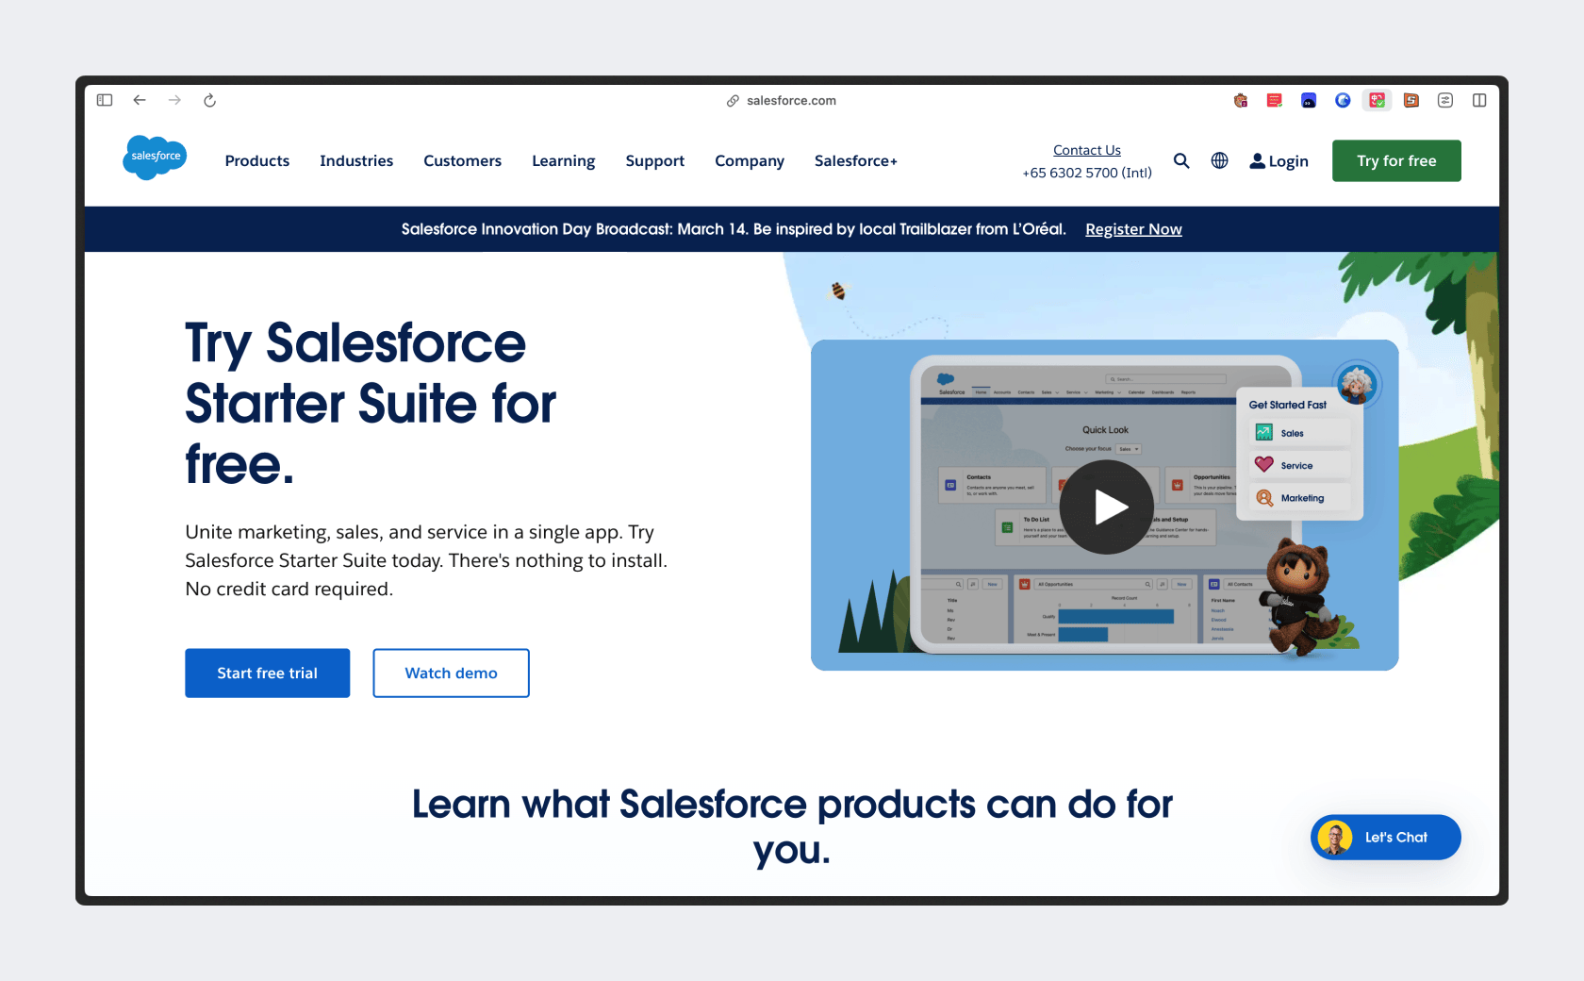Viewport: 1584px width, 981px height.
Task: Toggle the browser sidebar icon
Action: [x=105, y=100]
